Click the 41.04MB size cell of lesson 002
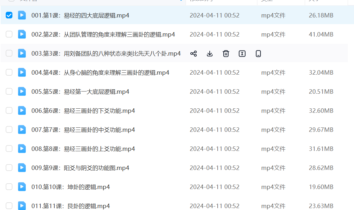The height and width of the screenshot is (210, 354). click(x=321, y=34)
